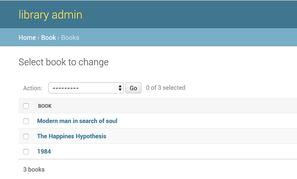Click the stepper arrows on the Action select
297x179 pixels.
point(120,88)
